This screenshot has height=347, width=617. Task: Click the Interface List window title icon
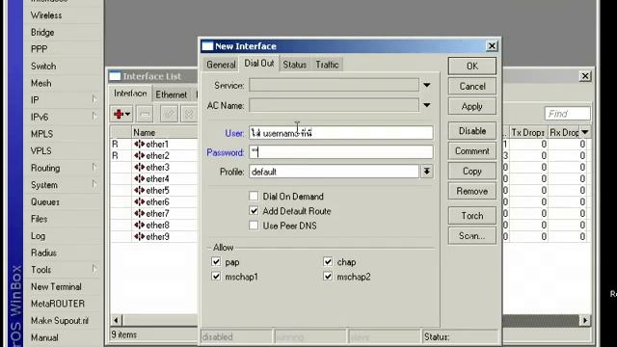coord(115,76)
